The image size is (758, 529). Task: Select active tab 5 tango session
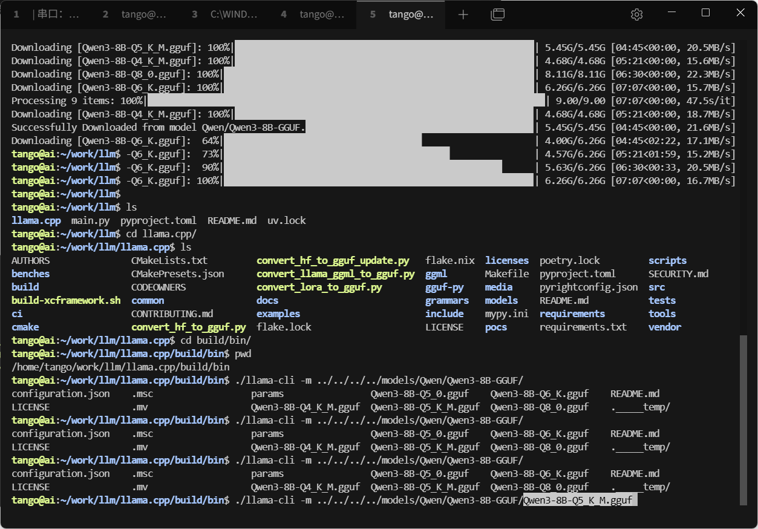coord(401,15)
